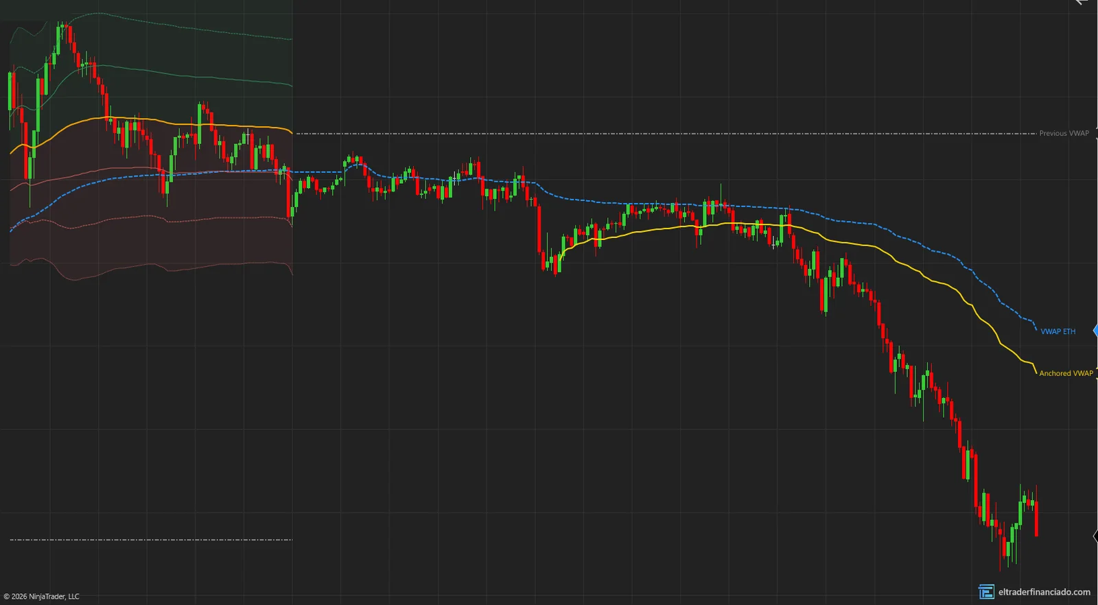Screen dimensions: 1098x605
Task: Select the dash-dot line left of Previous VWAP
Action: click(x=666, y=133)
